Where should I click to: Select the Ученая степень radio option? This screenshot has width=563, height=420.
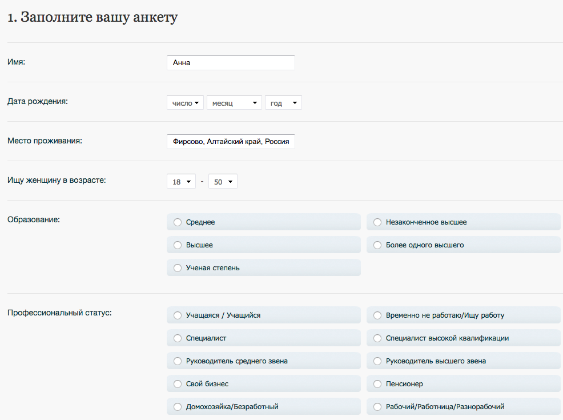[264, 267]
